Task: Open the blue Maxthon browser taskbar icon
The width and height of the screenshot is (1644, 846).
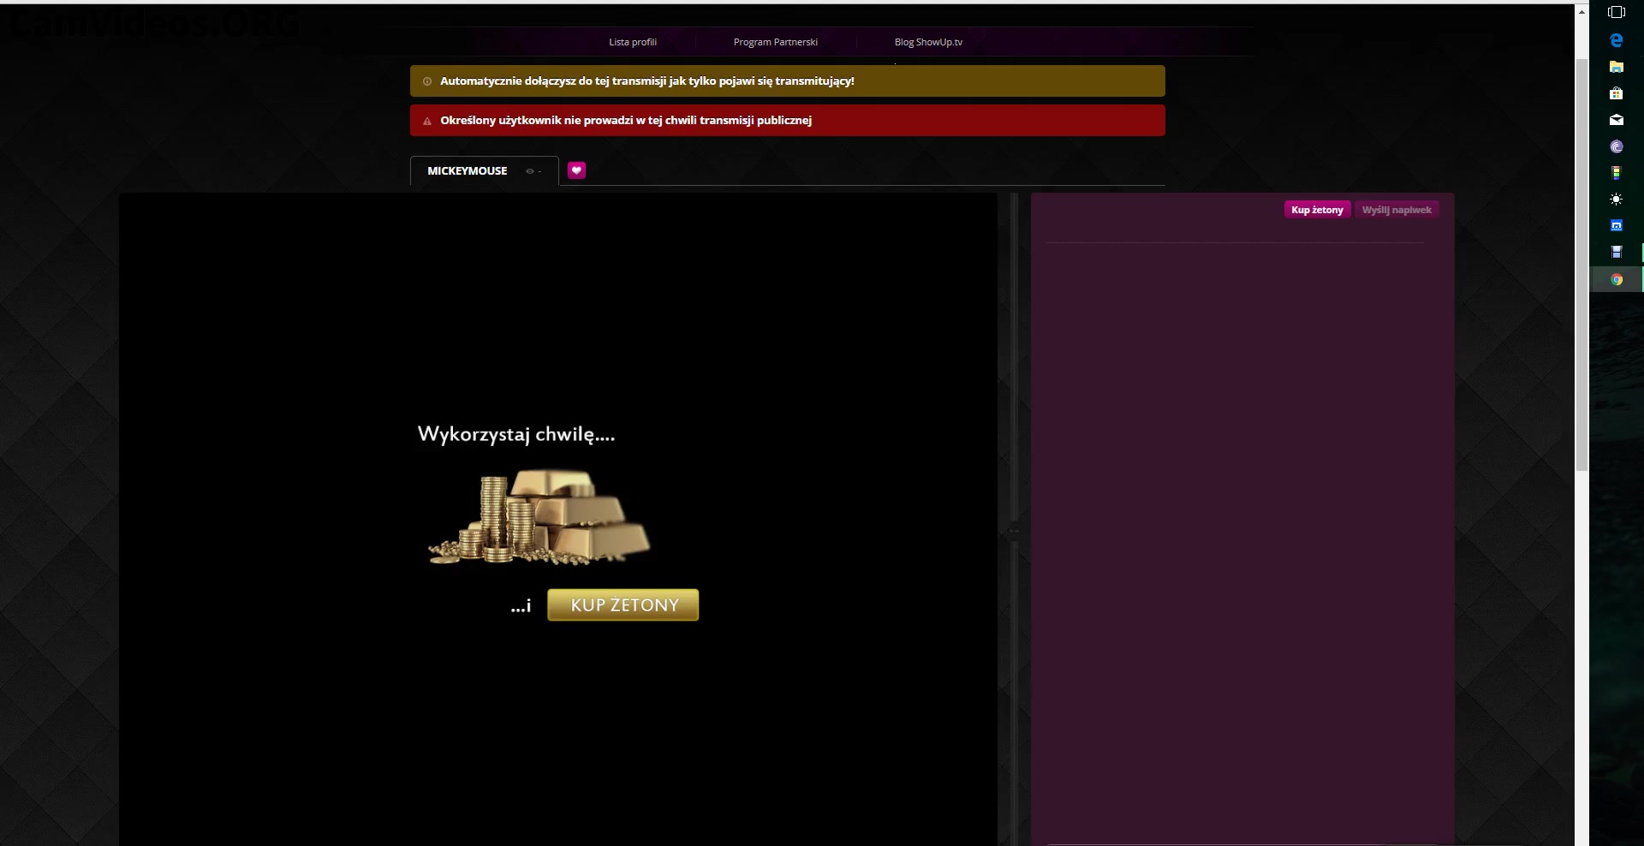Action: point(1616,226)
